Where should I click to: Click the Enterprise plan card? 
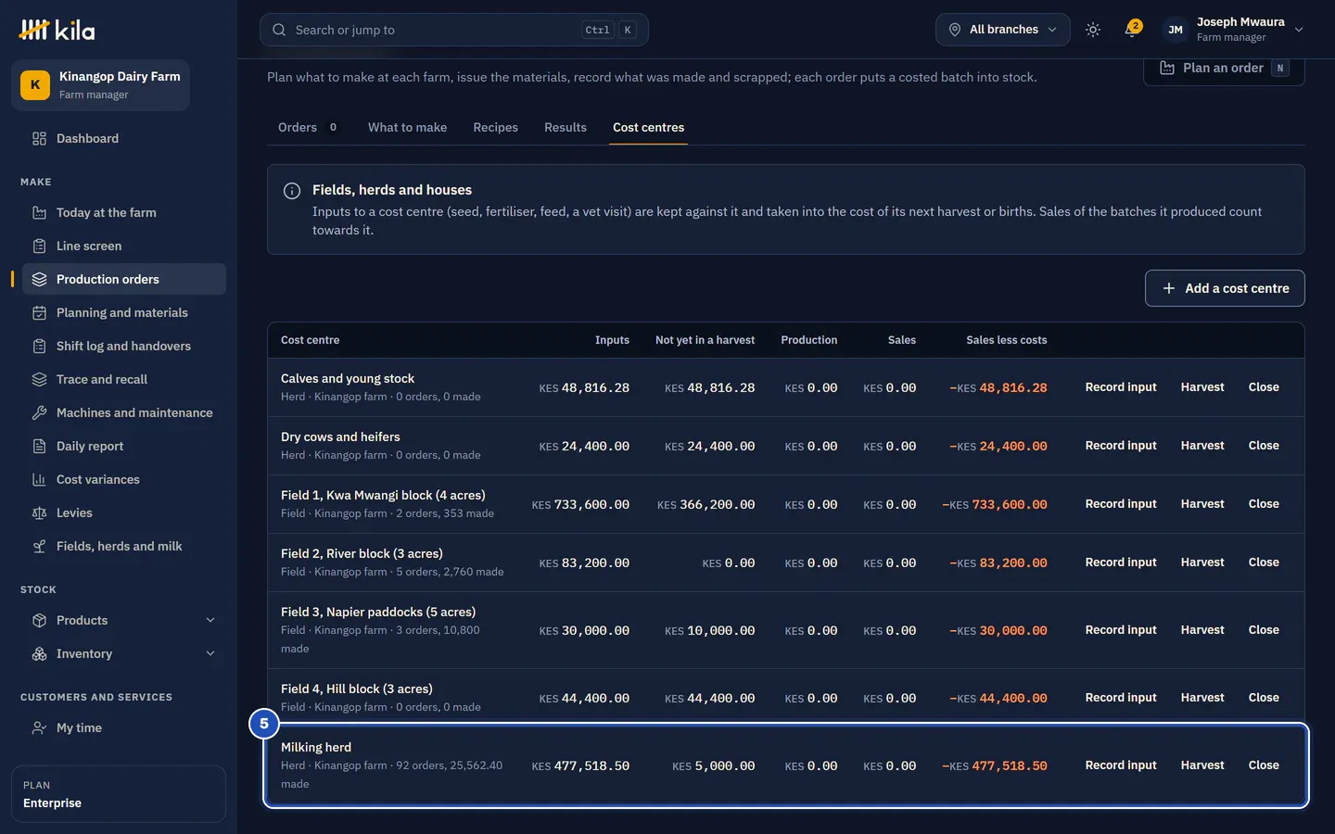coord(119,794)
